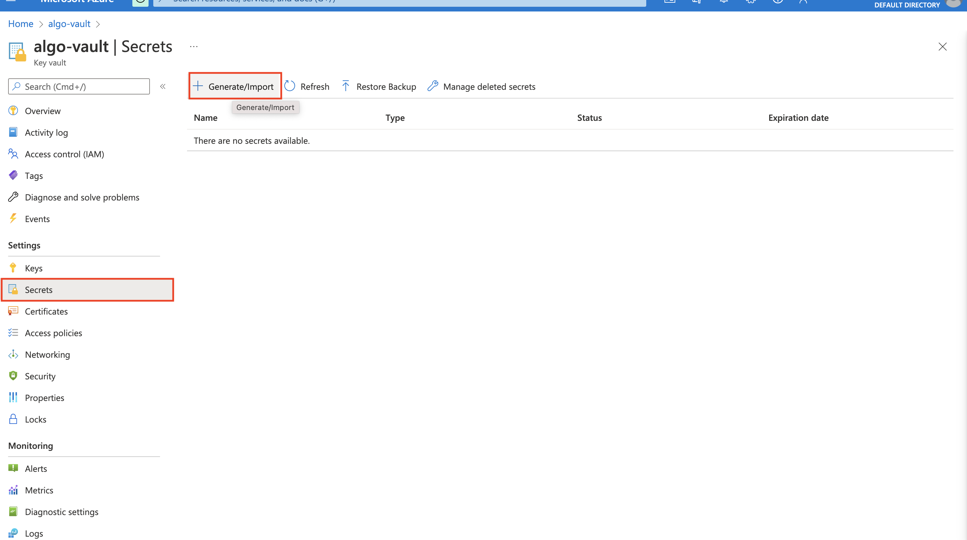The height and width of the screenshot is (540, 967).
Task: Open the Metrics monitoring page
Action: (39, 490)
